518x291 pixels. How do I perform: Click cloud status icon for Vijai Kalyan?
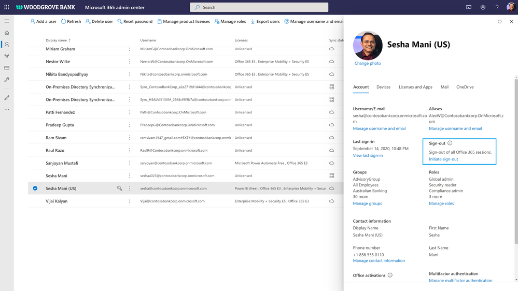332,201
